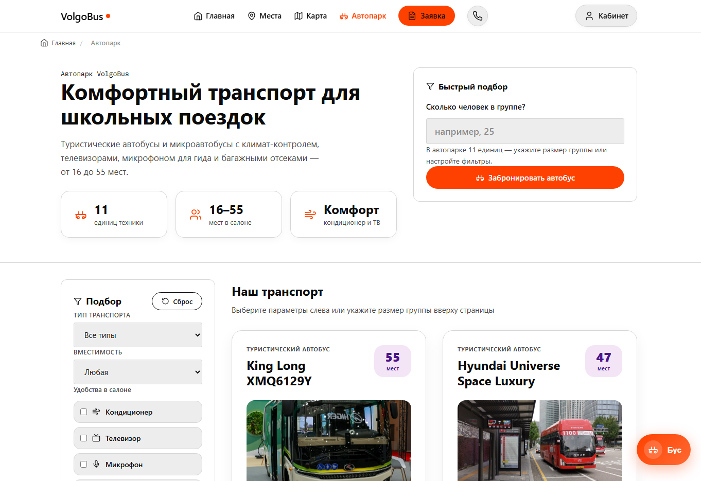Viewport: 701px width, 481px height.
Task: Open the King Long XMQ6129Y bus photo
Action: pyautogui.click(x=329, y=440)
